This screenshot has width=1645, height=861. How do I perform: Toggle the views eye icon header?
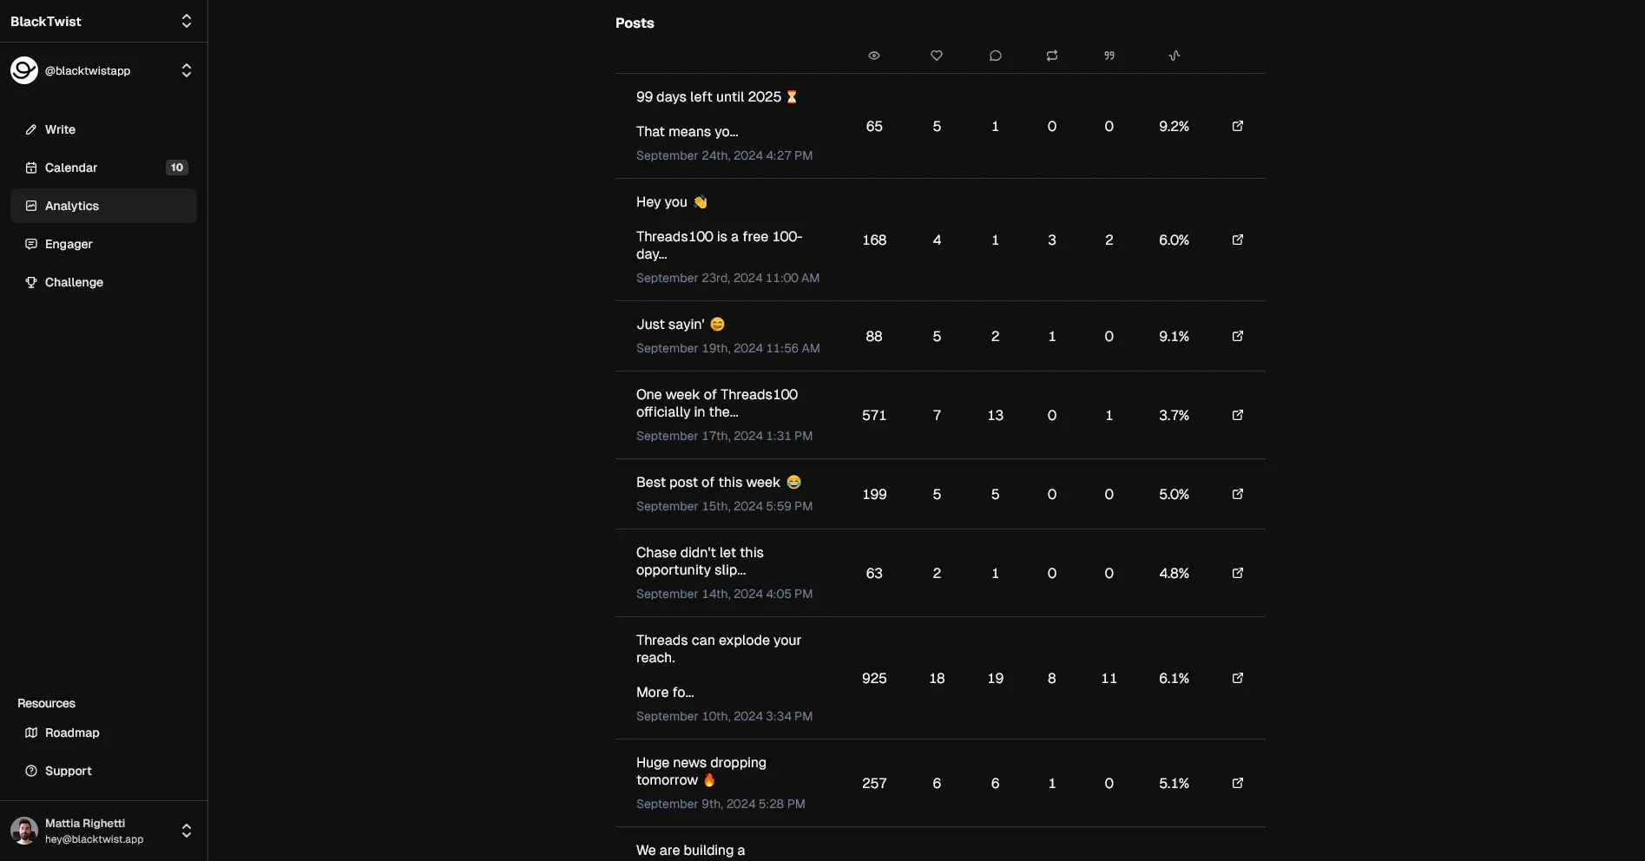(x=874, y=55)
